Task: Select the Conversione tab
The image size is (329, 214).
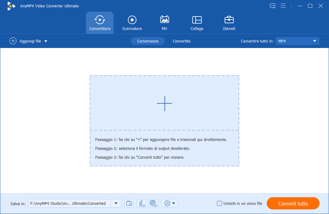Action: pyautogui.click(x=148, y=41)
